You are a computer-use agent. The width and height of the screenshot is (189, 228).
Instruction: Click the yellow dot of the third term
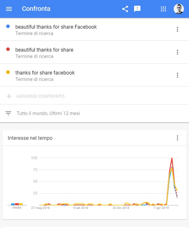pyautogui.click(x=8, y=72)
